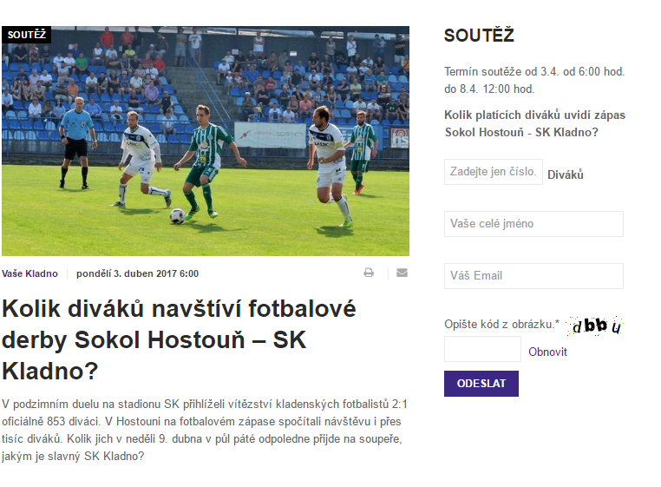The width and height of the screenshot is (661, 487).
Task: Click the contest question about platících diváků
Action: (x=534, y=123)
